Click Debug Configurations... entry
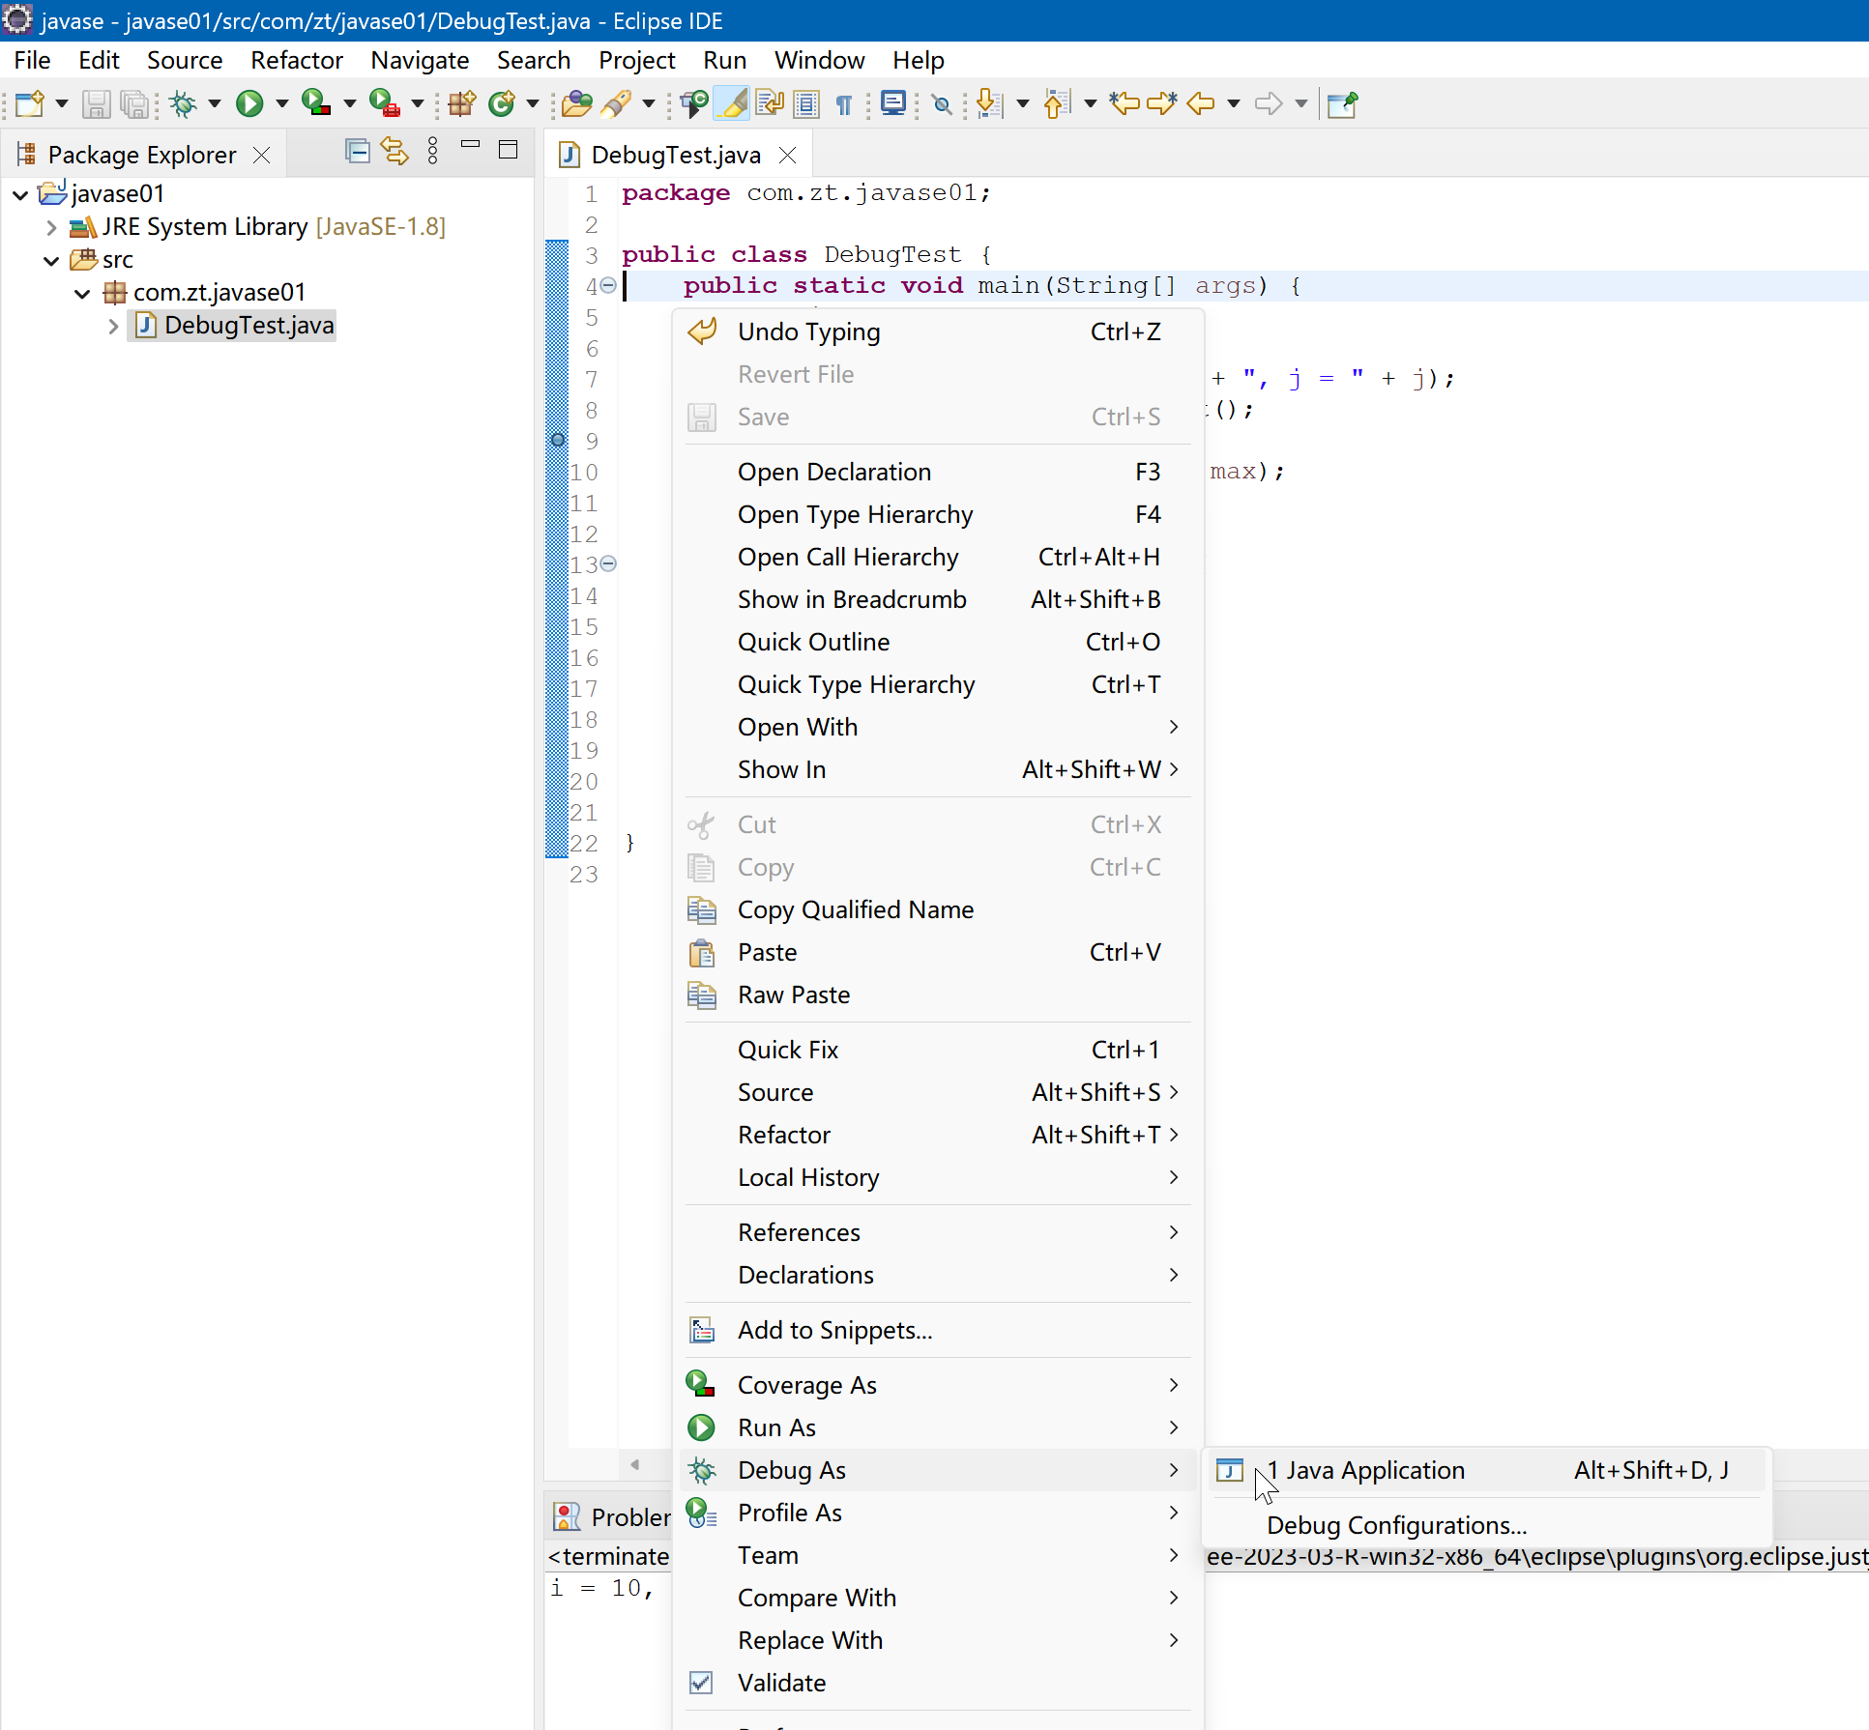Image resolution: width=1869 pixels, height=1730 pixels. [x=1396, y=1525]
